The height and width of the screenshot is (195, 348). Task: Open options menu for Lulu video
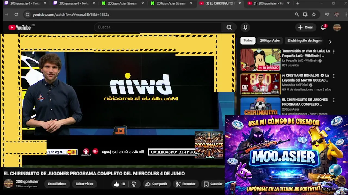click(334, 51)
